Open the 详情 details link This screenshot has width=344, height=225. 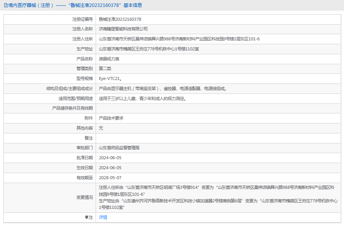[x=103, y=217]
